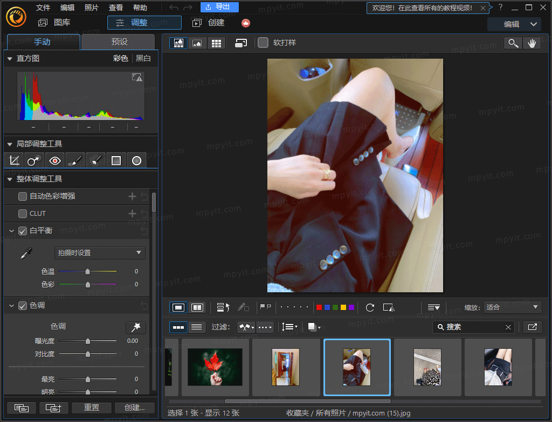Open the 文件 menu

click(x=43, y=8)
